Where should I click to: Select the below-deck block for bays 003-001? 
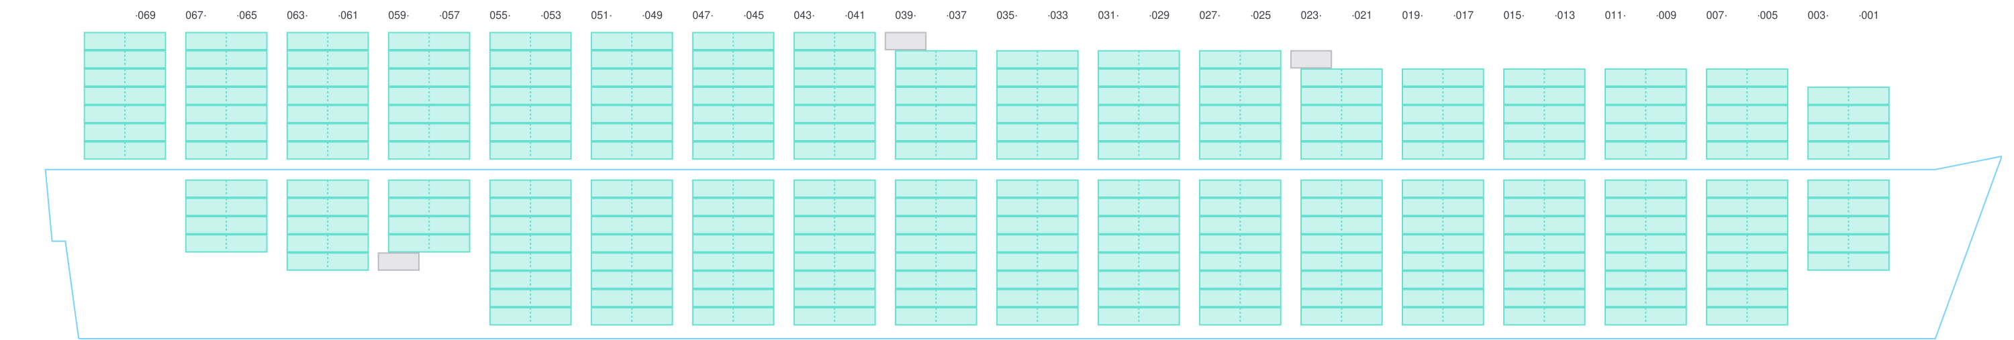coord(1848,225)
